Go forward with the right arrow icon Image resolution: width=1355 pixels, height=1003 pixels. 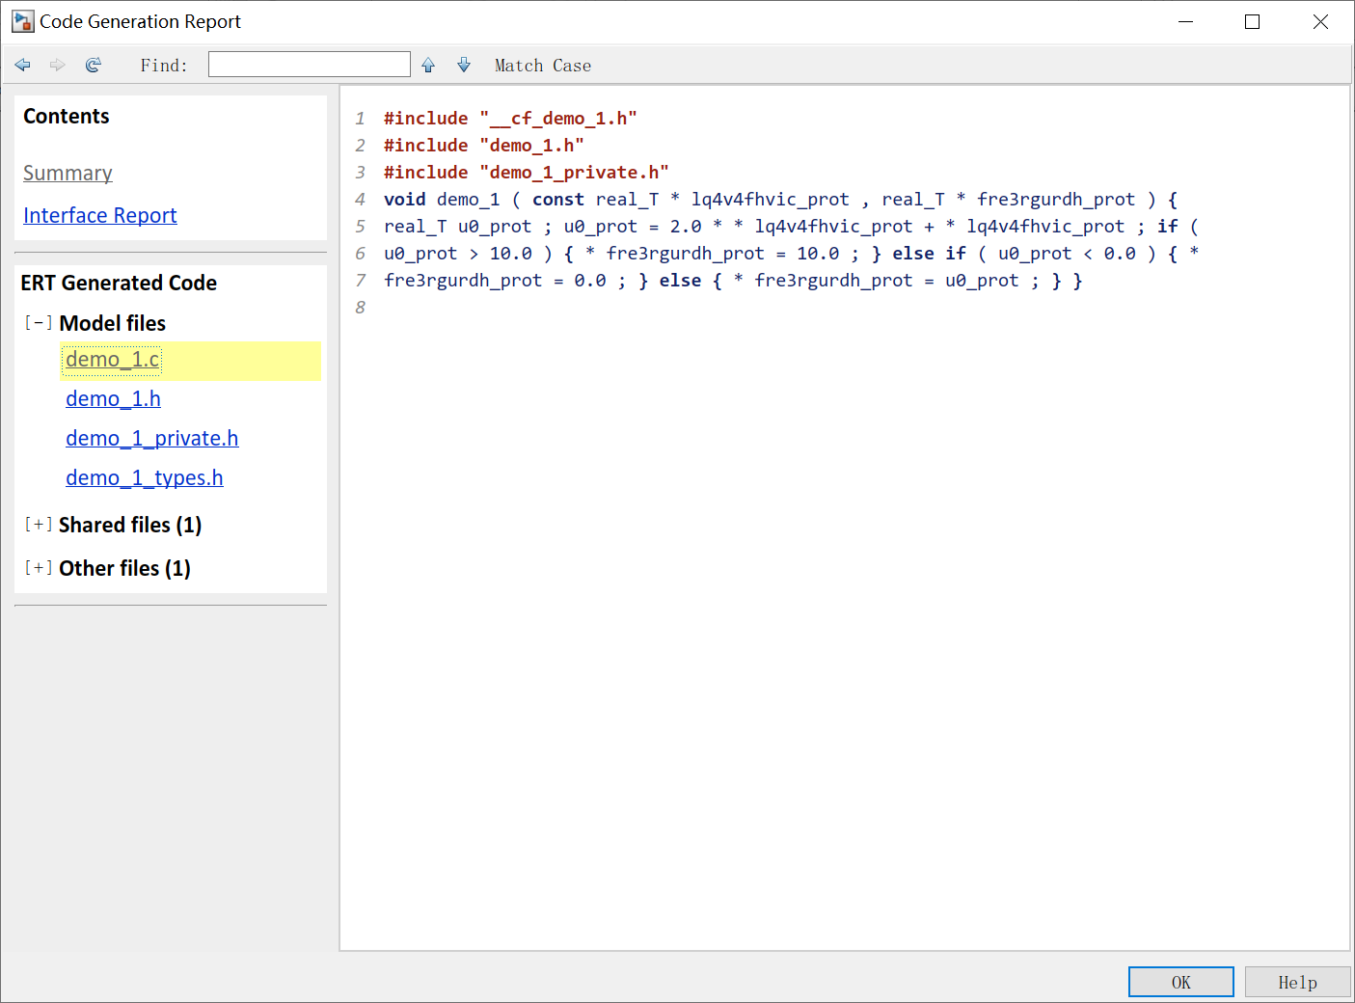click(58, 65)
